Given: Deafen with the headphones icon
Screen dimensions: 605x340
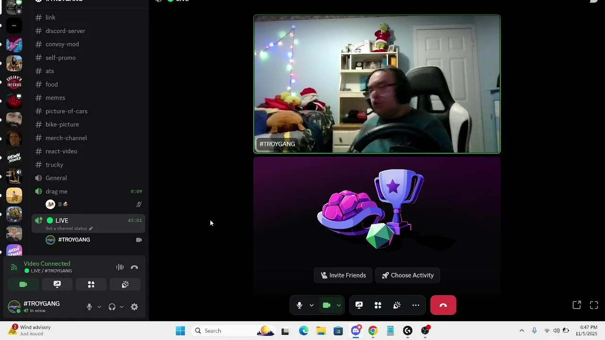Looking at the screenshot, I should 112,307.
